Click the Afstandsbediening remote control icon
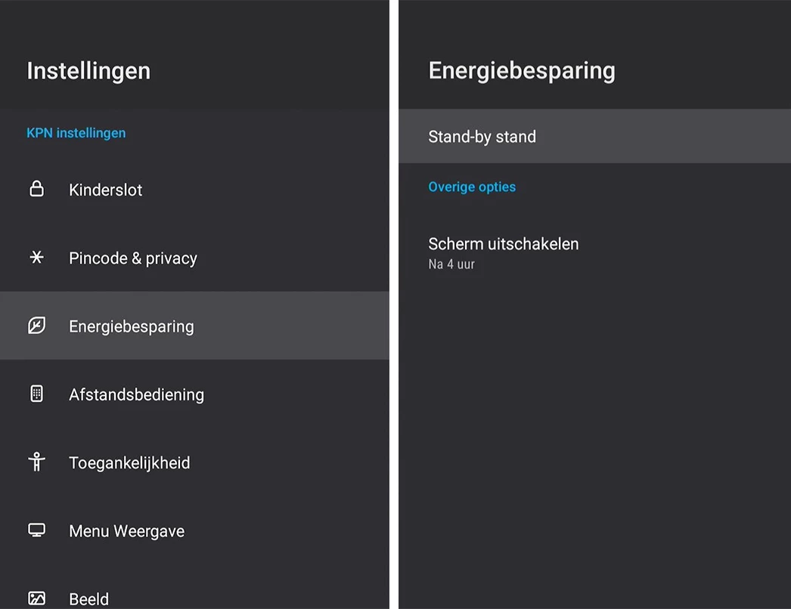Viewport: 791px width, 609px height. point(36,394)
